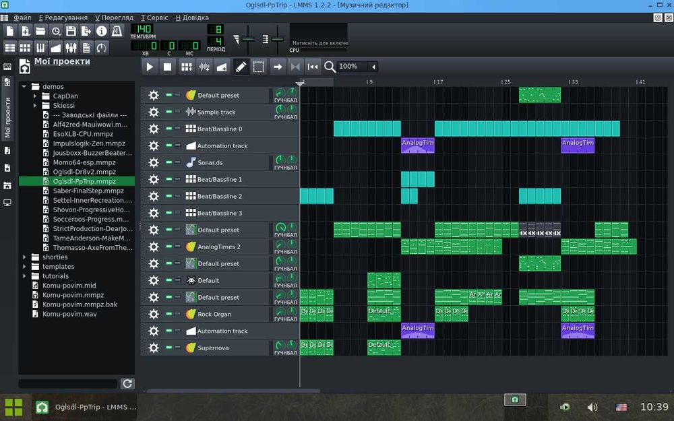
Task: Open recently opened projects list
Action: (56, 31)
